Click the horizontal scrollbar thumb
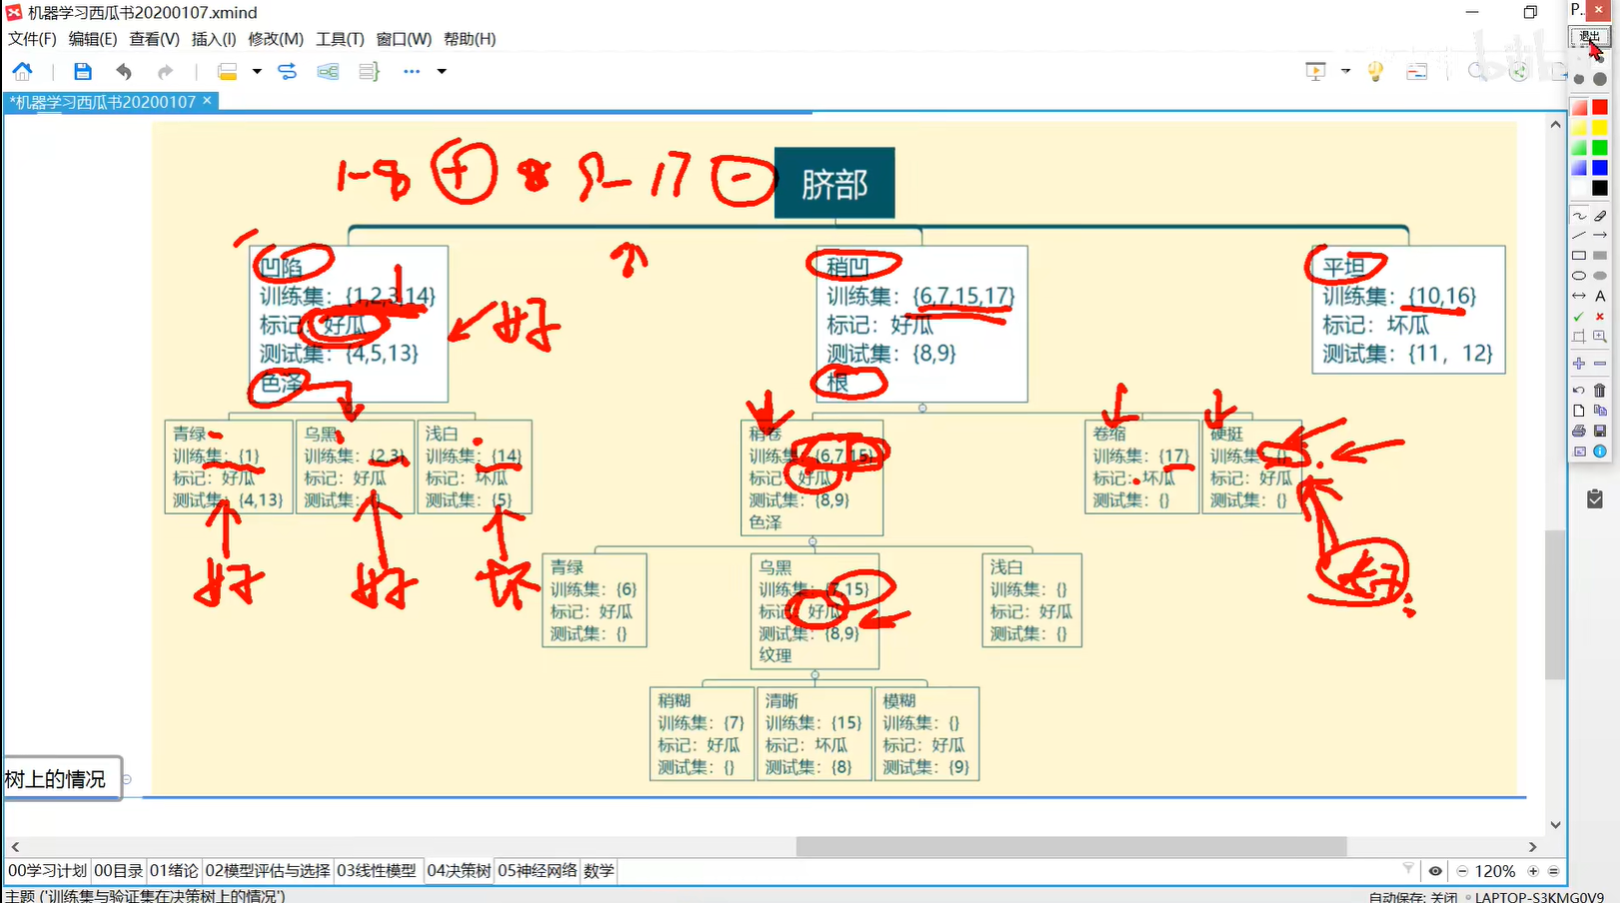This screenshot has height=903, width=1620. [x=1071, y=847]
